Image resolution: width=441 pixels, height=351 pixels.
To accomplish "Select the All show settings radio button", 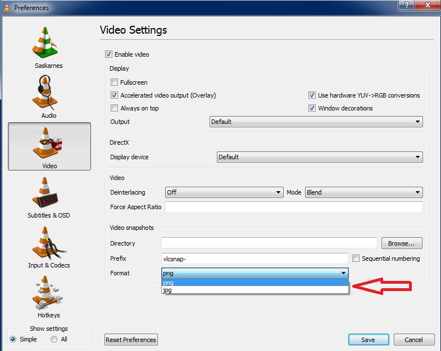I will coord(54,339).
